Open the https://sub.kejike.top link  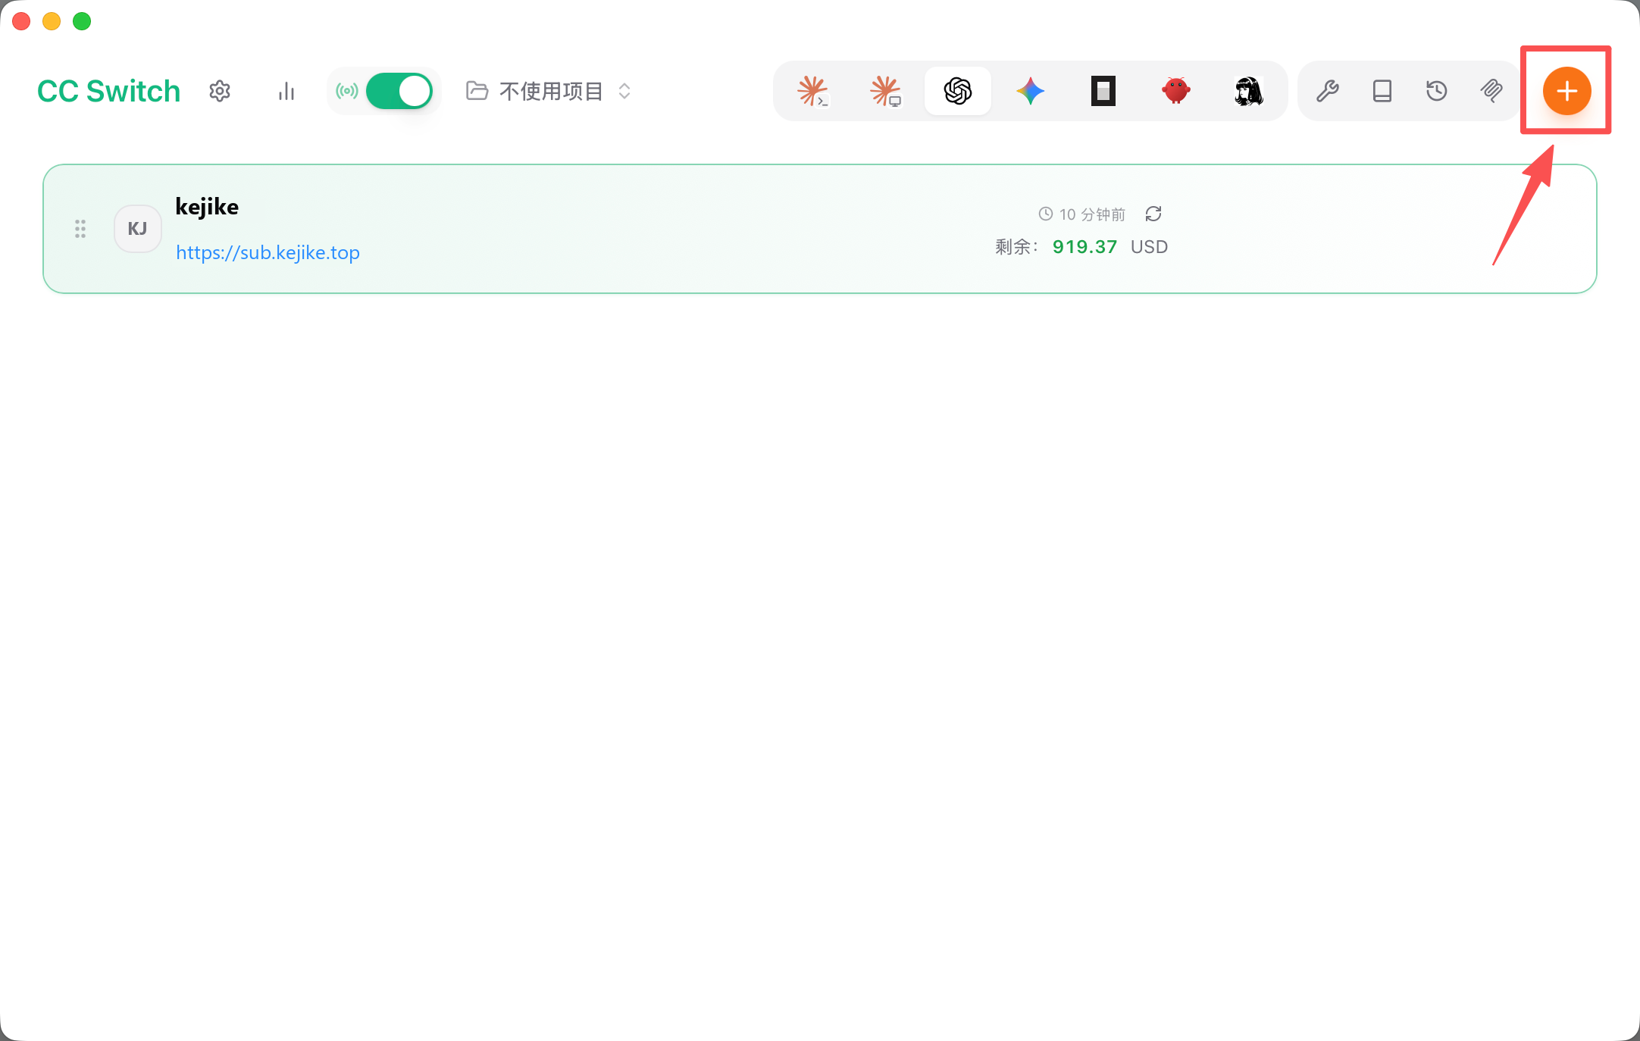click(268, 252)
